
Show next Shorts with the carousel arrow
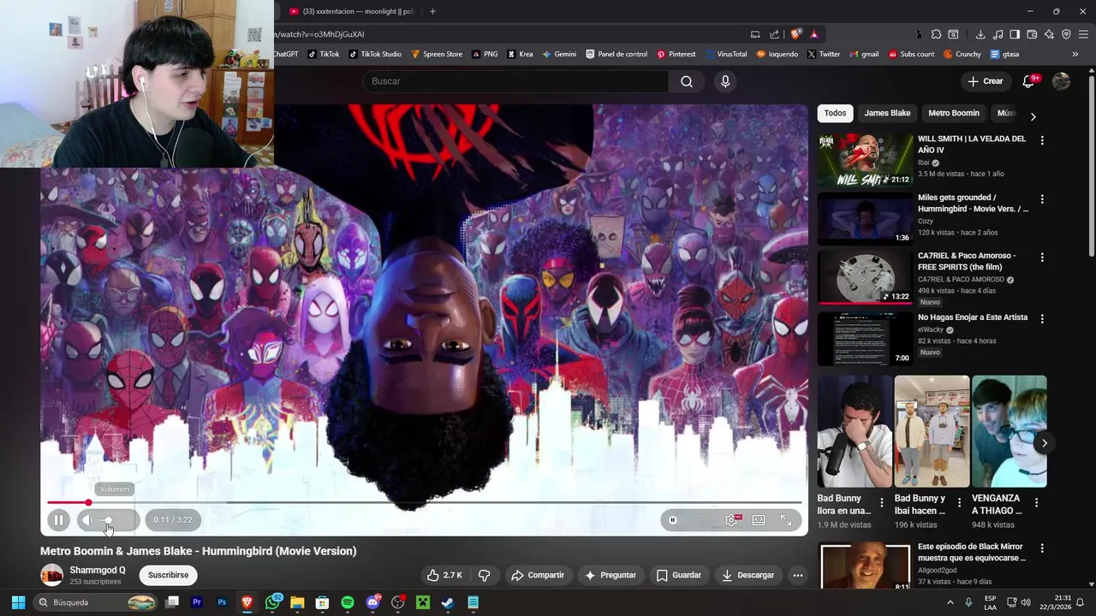coord(1044,443)
